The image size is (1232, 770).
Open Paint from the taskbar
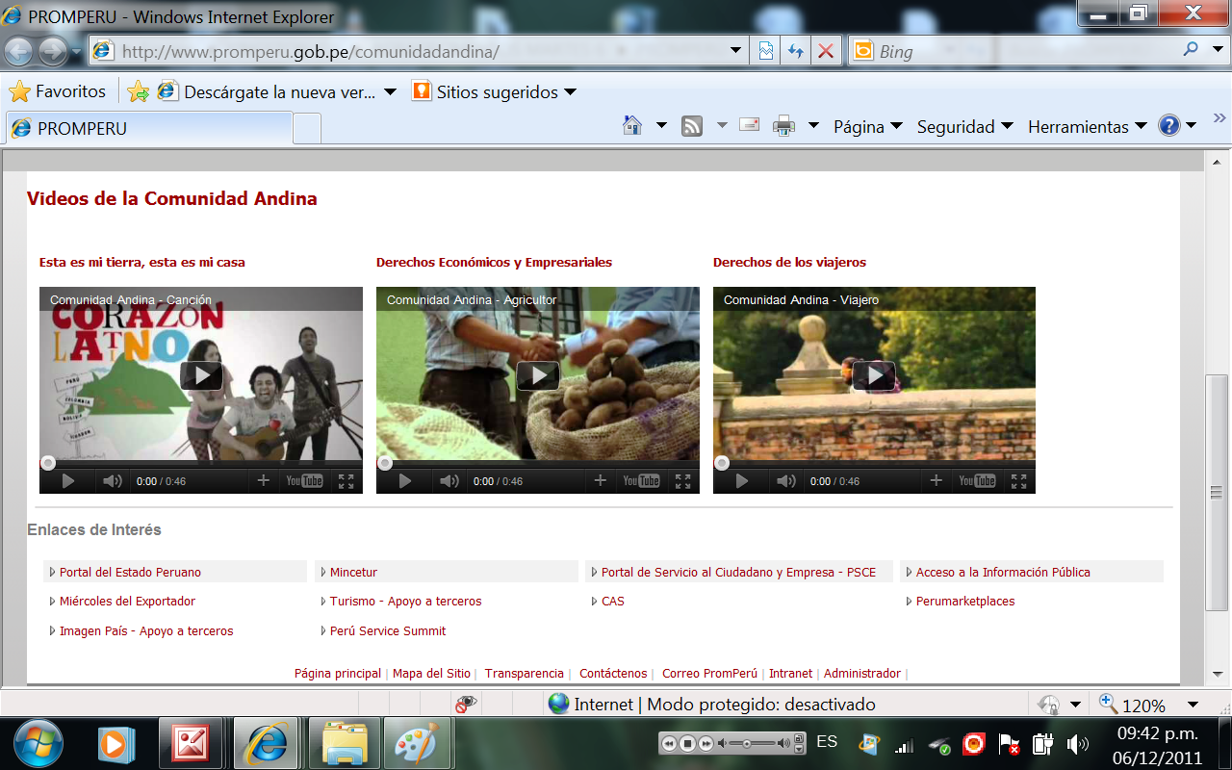point(417,743)
